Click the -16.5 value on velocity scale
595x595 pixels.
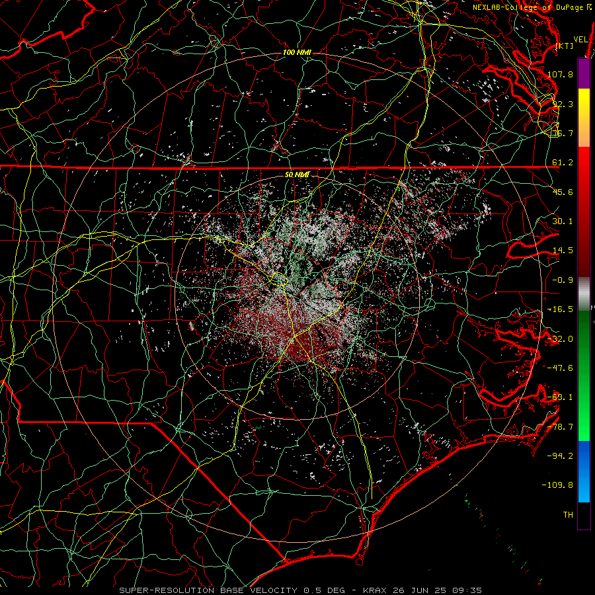[560, 309]
